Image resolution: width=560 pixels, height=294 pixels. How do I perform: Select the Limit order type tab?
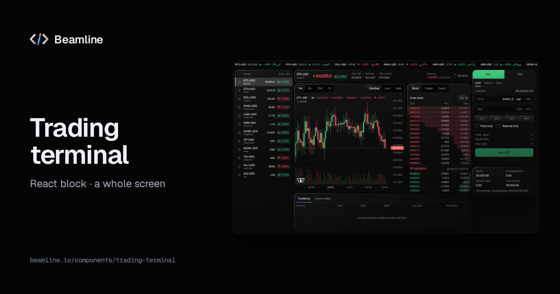478,83
